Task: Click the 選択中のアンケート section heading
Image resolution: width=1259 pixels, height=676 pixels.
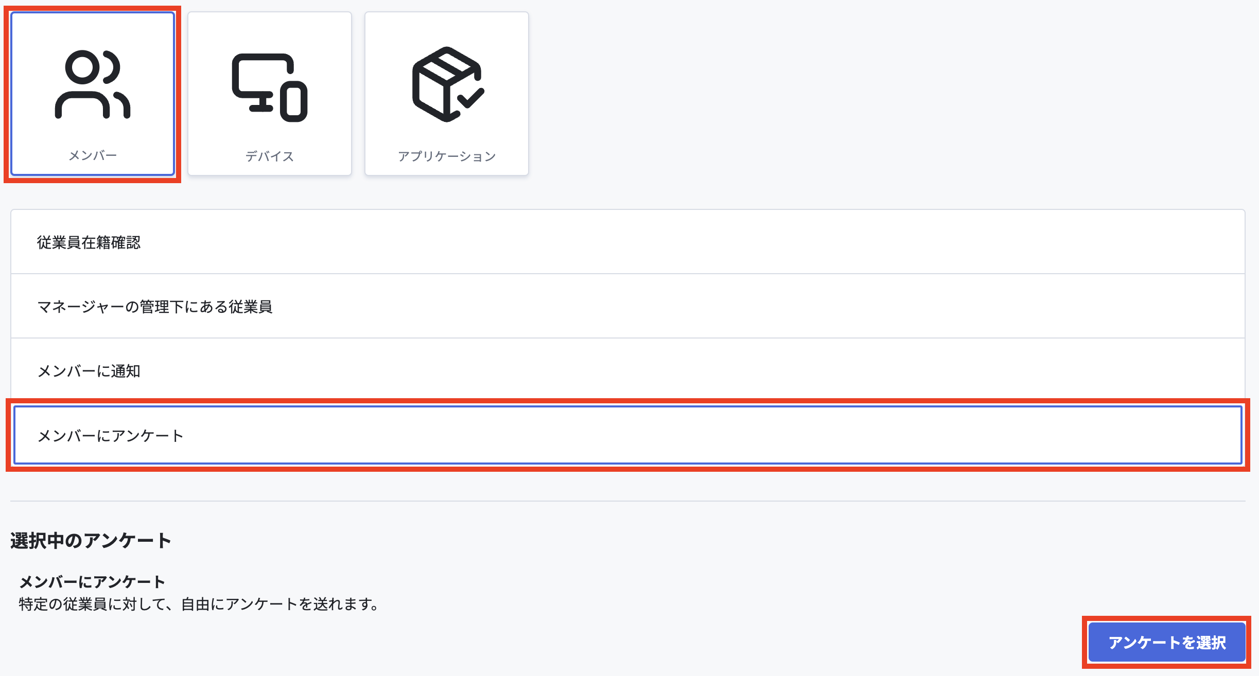Action: [x=91, y=541]
